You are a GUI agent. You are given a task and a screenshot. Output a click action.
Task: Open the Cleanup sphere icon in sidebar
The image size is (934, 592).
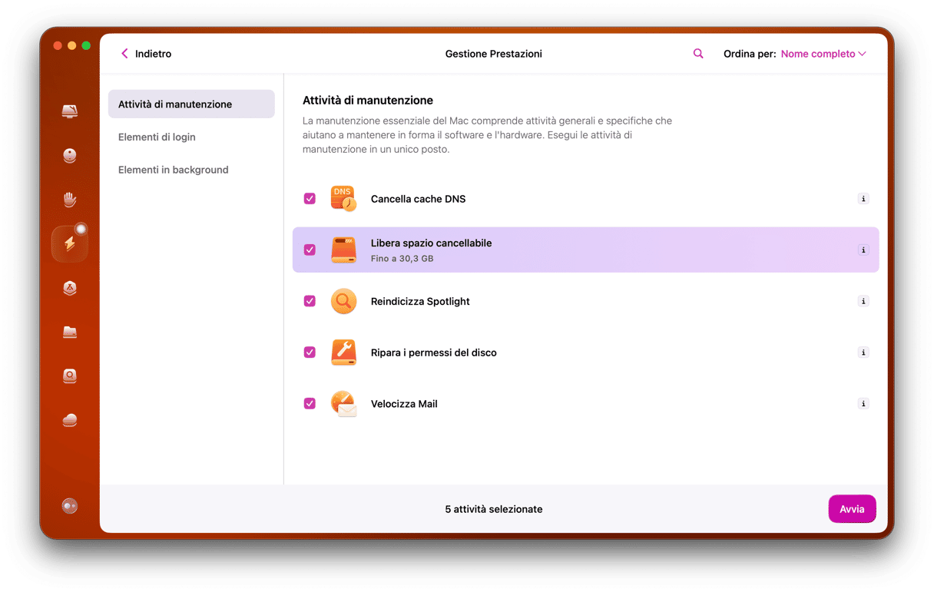(70, 156)
